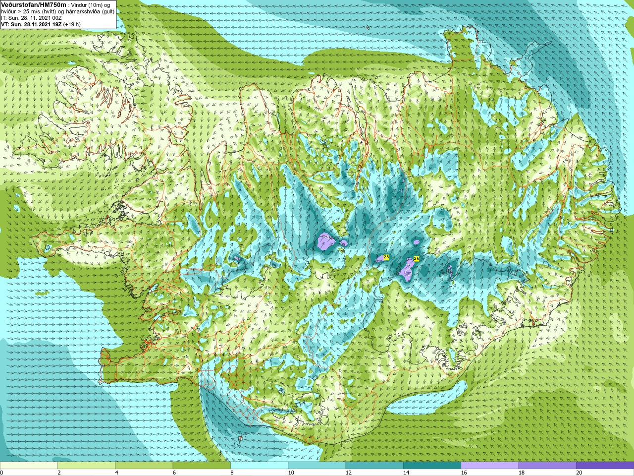The image size is (634, 476).
Task: Click the 4–6 m/s green legend swatch
Action: tap(144, 466)
